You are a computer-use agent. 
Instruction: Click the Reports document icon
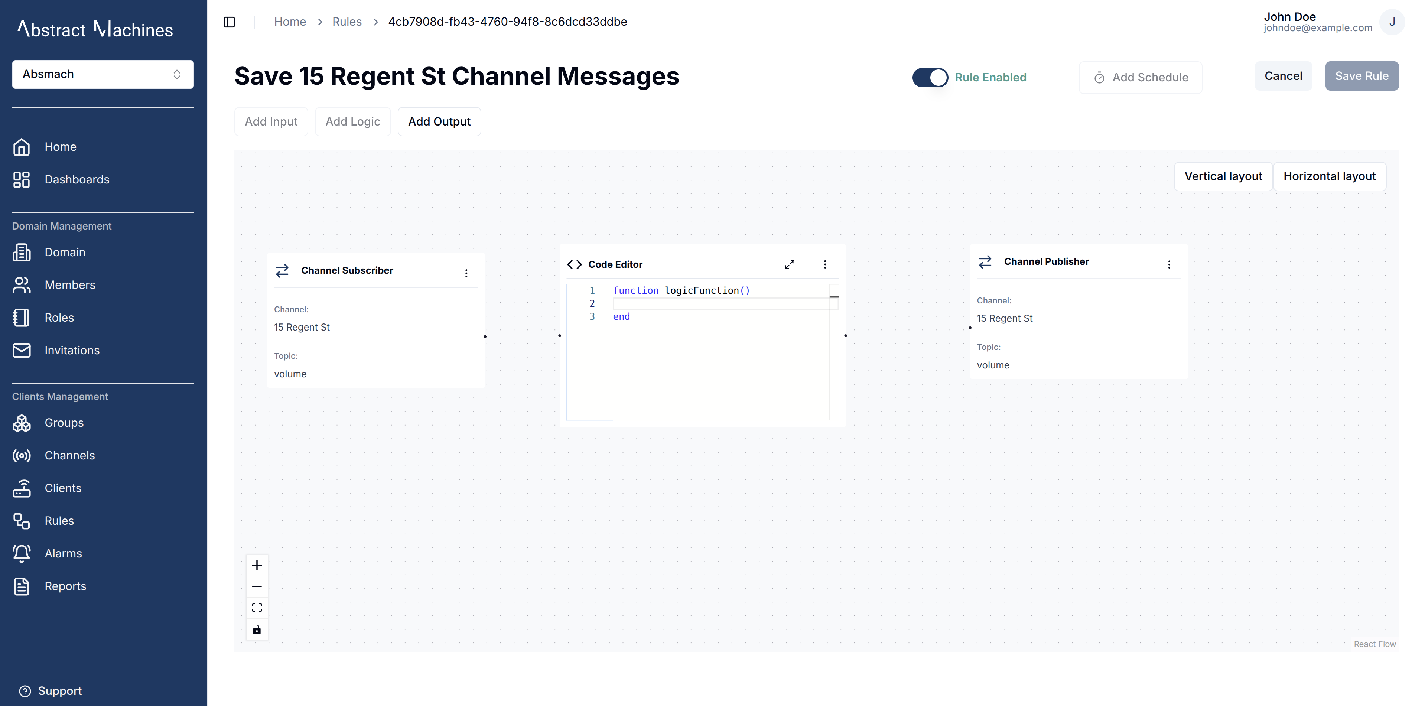[22, 586]
